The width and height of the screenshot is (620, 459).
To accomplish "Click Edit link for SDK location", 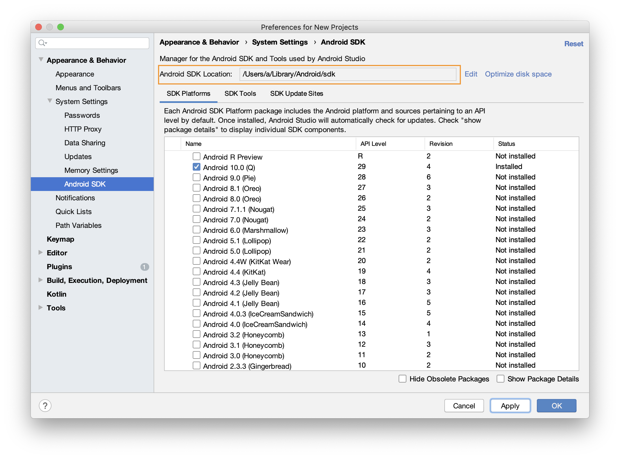I will coord(471,74).
